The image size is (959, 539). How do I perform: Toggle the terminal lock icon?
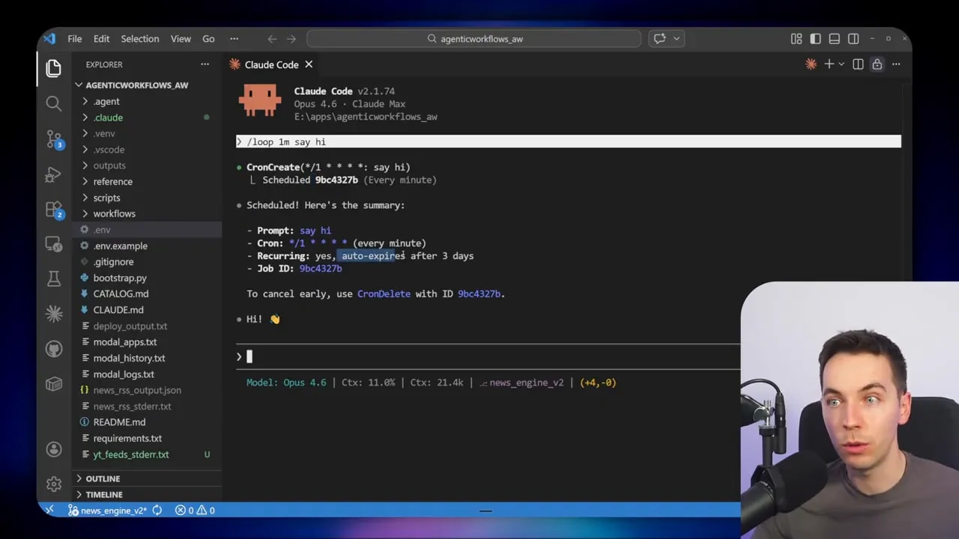[x=877, y=64]
